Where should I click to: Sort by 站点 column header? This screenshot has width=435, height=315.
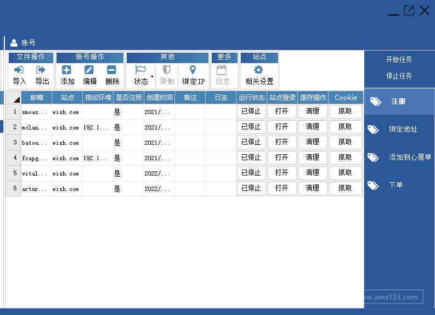[67, 98]
